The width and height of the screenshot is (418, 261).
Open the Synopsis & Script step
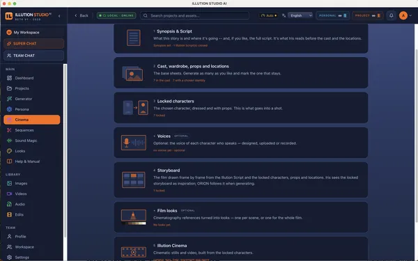(x=241, y=38)
